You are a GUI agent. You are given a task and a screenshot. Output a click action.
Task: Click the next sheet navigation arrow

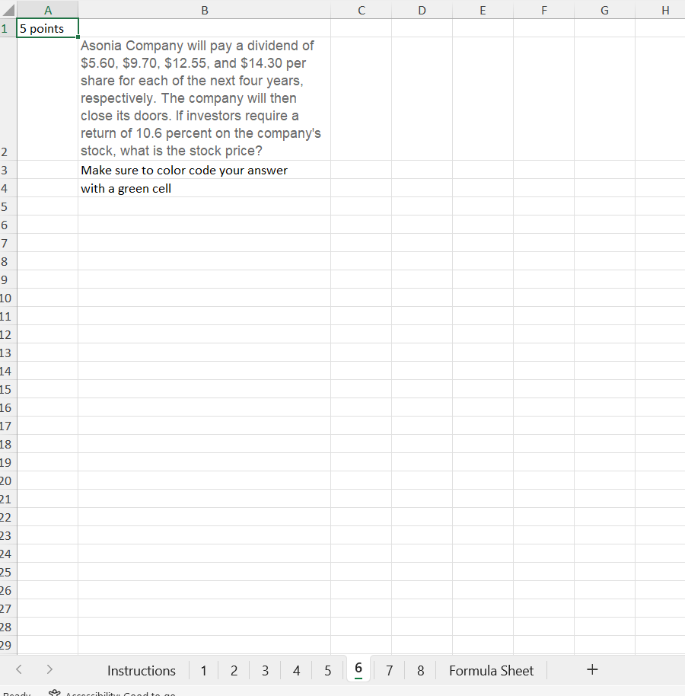(49, 669)
